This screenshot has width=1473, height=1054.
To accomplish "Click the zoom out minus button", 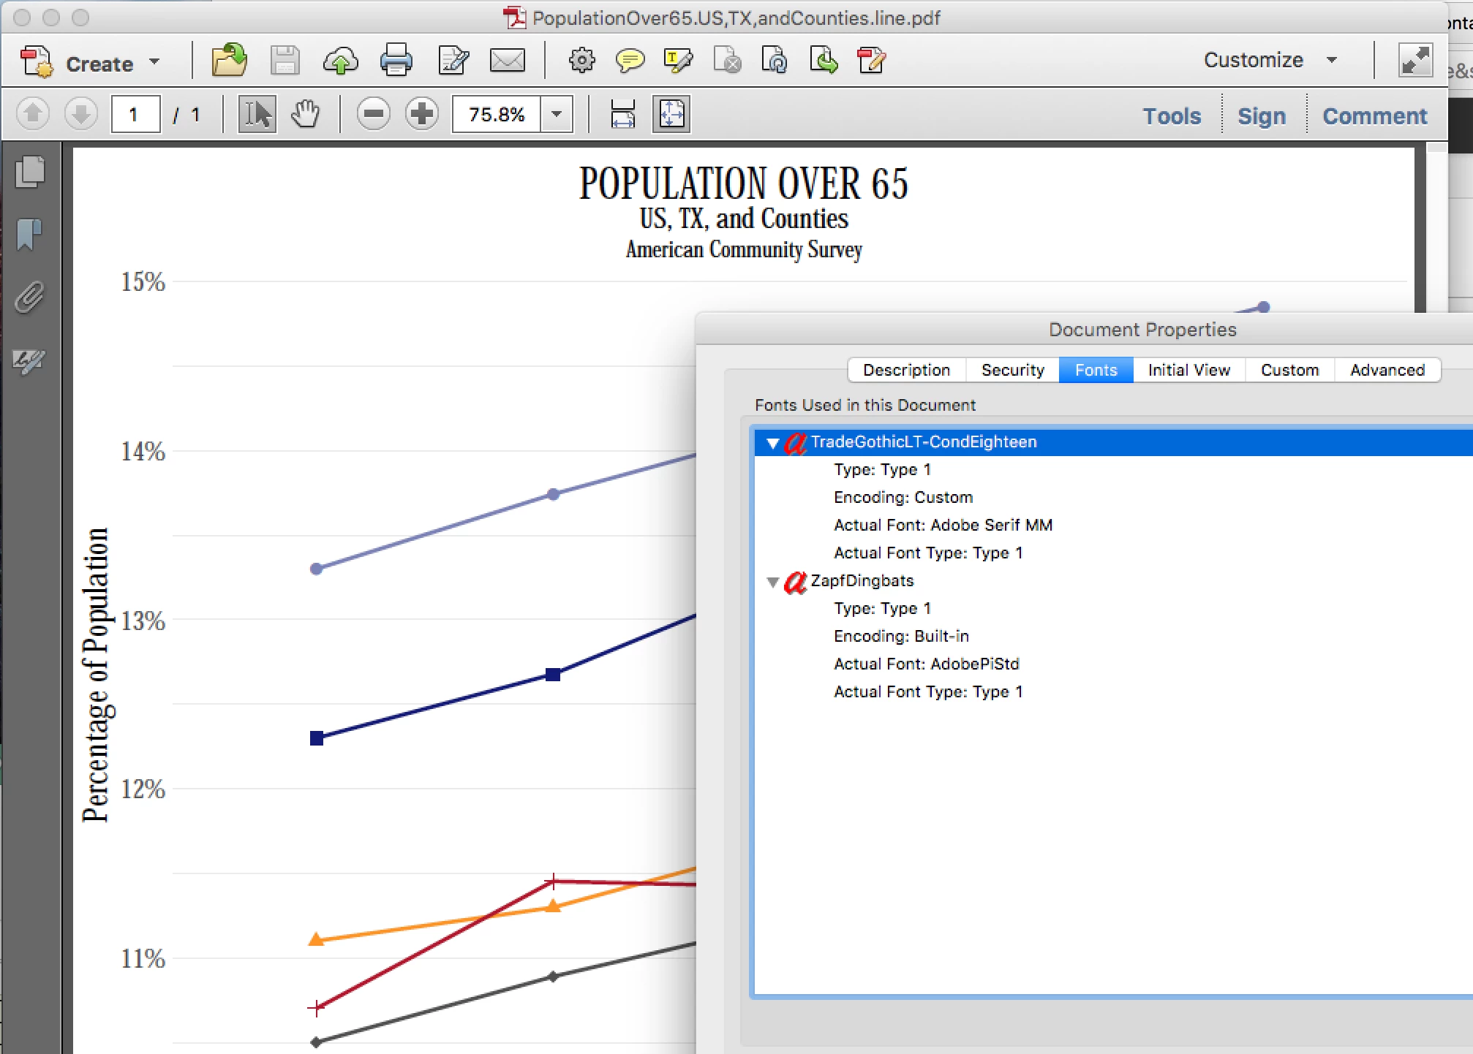I will pyautogui.click(x=373, y=115).
